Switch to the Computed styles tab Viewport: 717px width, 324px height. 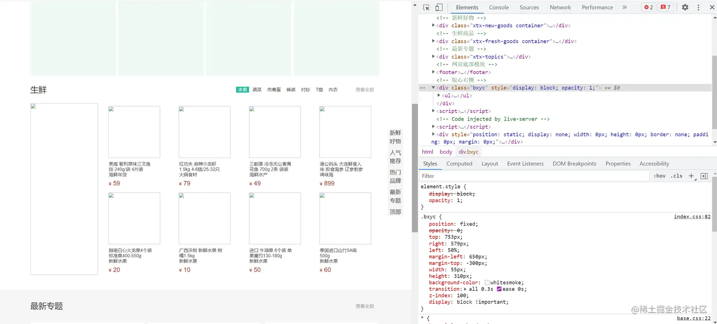(x=460, y=164)
